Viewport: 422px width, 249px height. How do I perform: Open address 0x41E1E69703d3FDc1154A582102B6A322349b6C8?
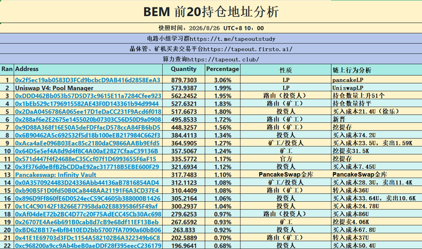(x=88, y=238)
